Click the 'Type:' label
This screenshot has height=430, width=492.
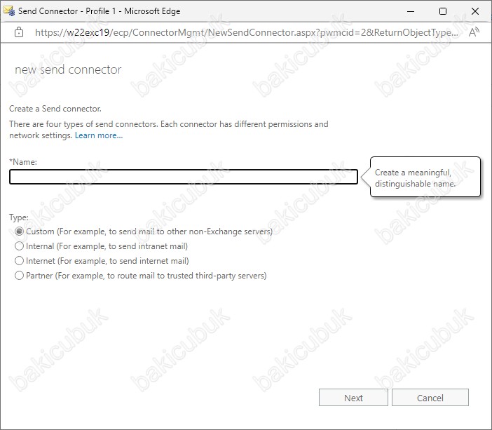(18, 217)
